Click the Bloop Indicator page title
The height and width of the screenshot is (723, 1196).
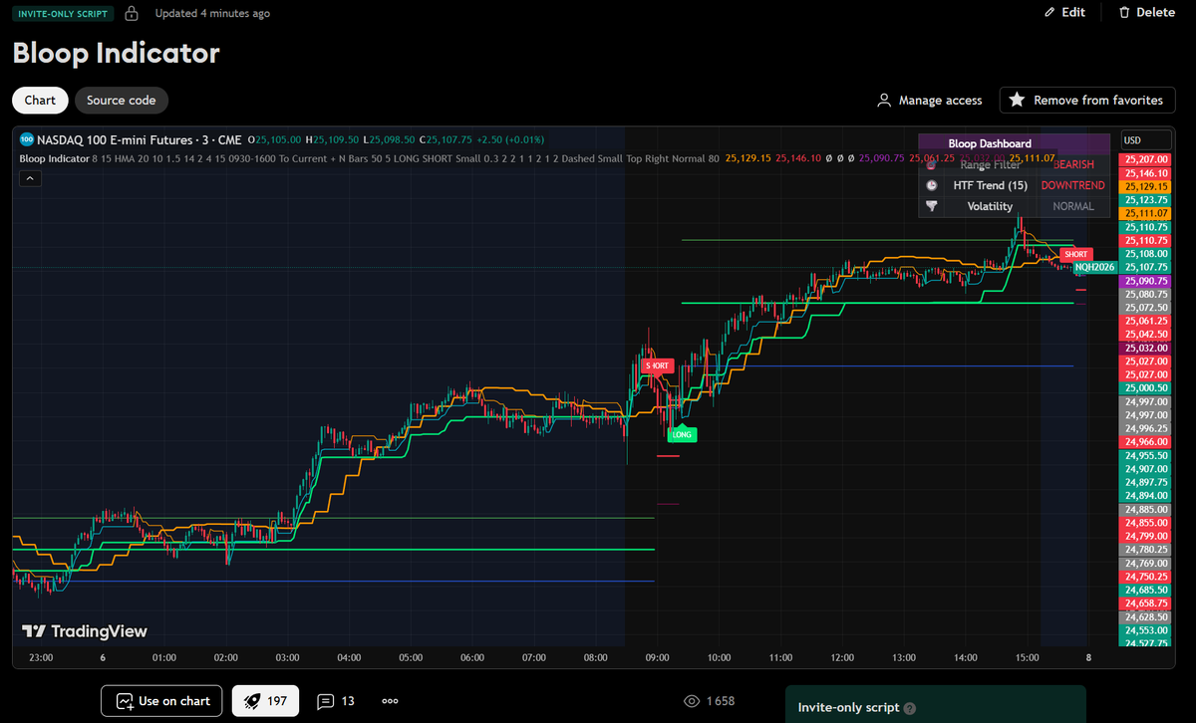(116, 53)
